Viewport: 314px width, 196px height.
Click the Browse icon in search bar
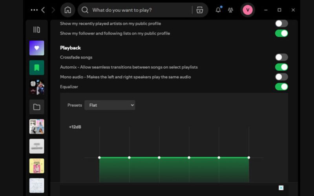[x=200, y=10]
